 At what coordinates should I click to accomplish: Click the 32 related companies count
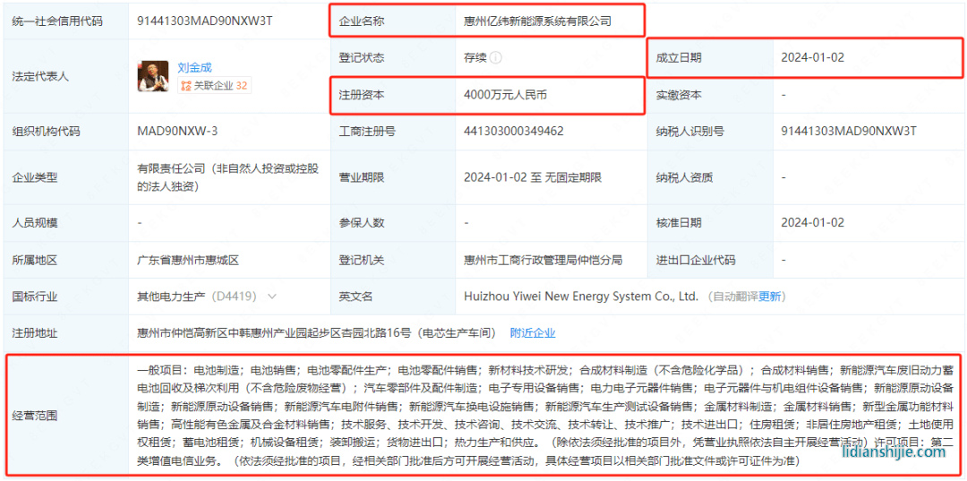click(x=242, y=86)
